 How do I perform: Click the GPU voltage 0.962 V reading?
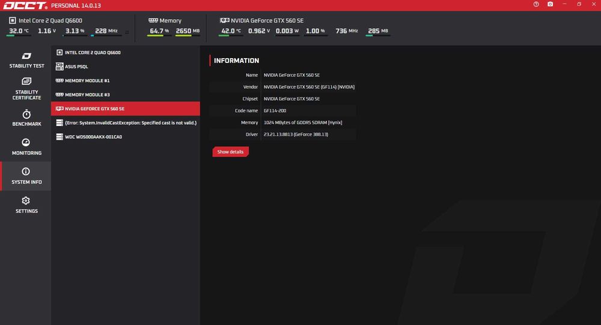259,31
